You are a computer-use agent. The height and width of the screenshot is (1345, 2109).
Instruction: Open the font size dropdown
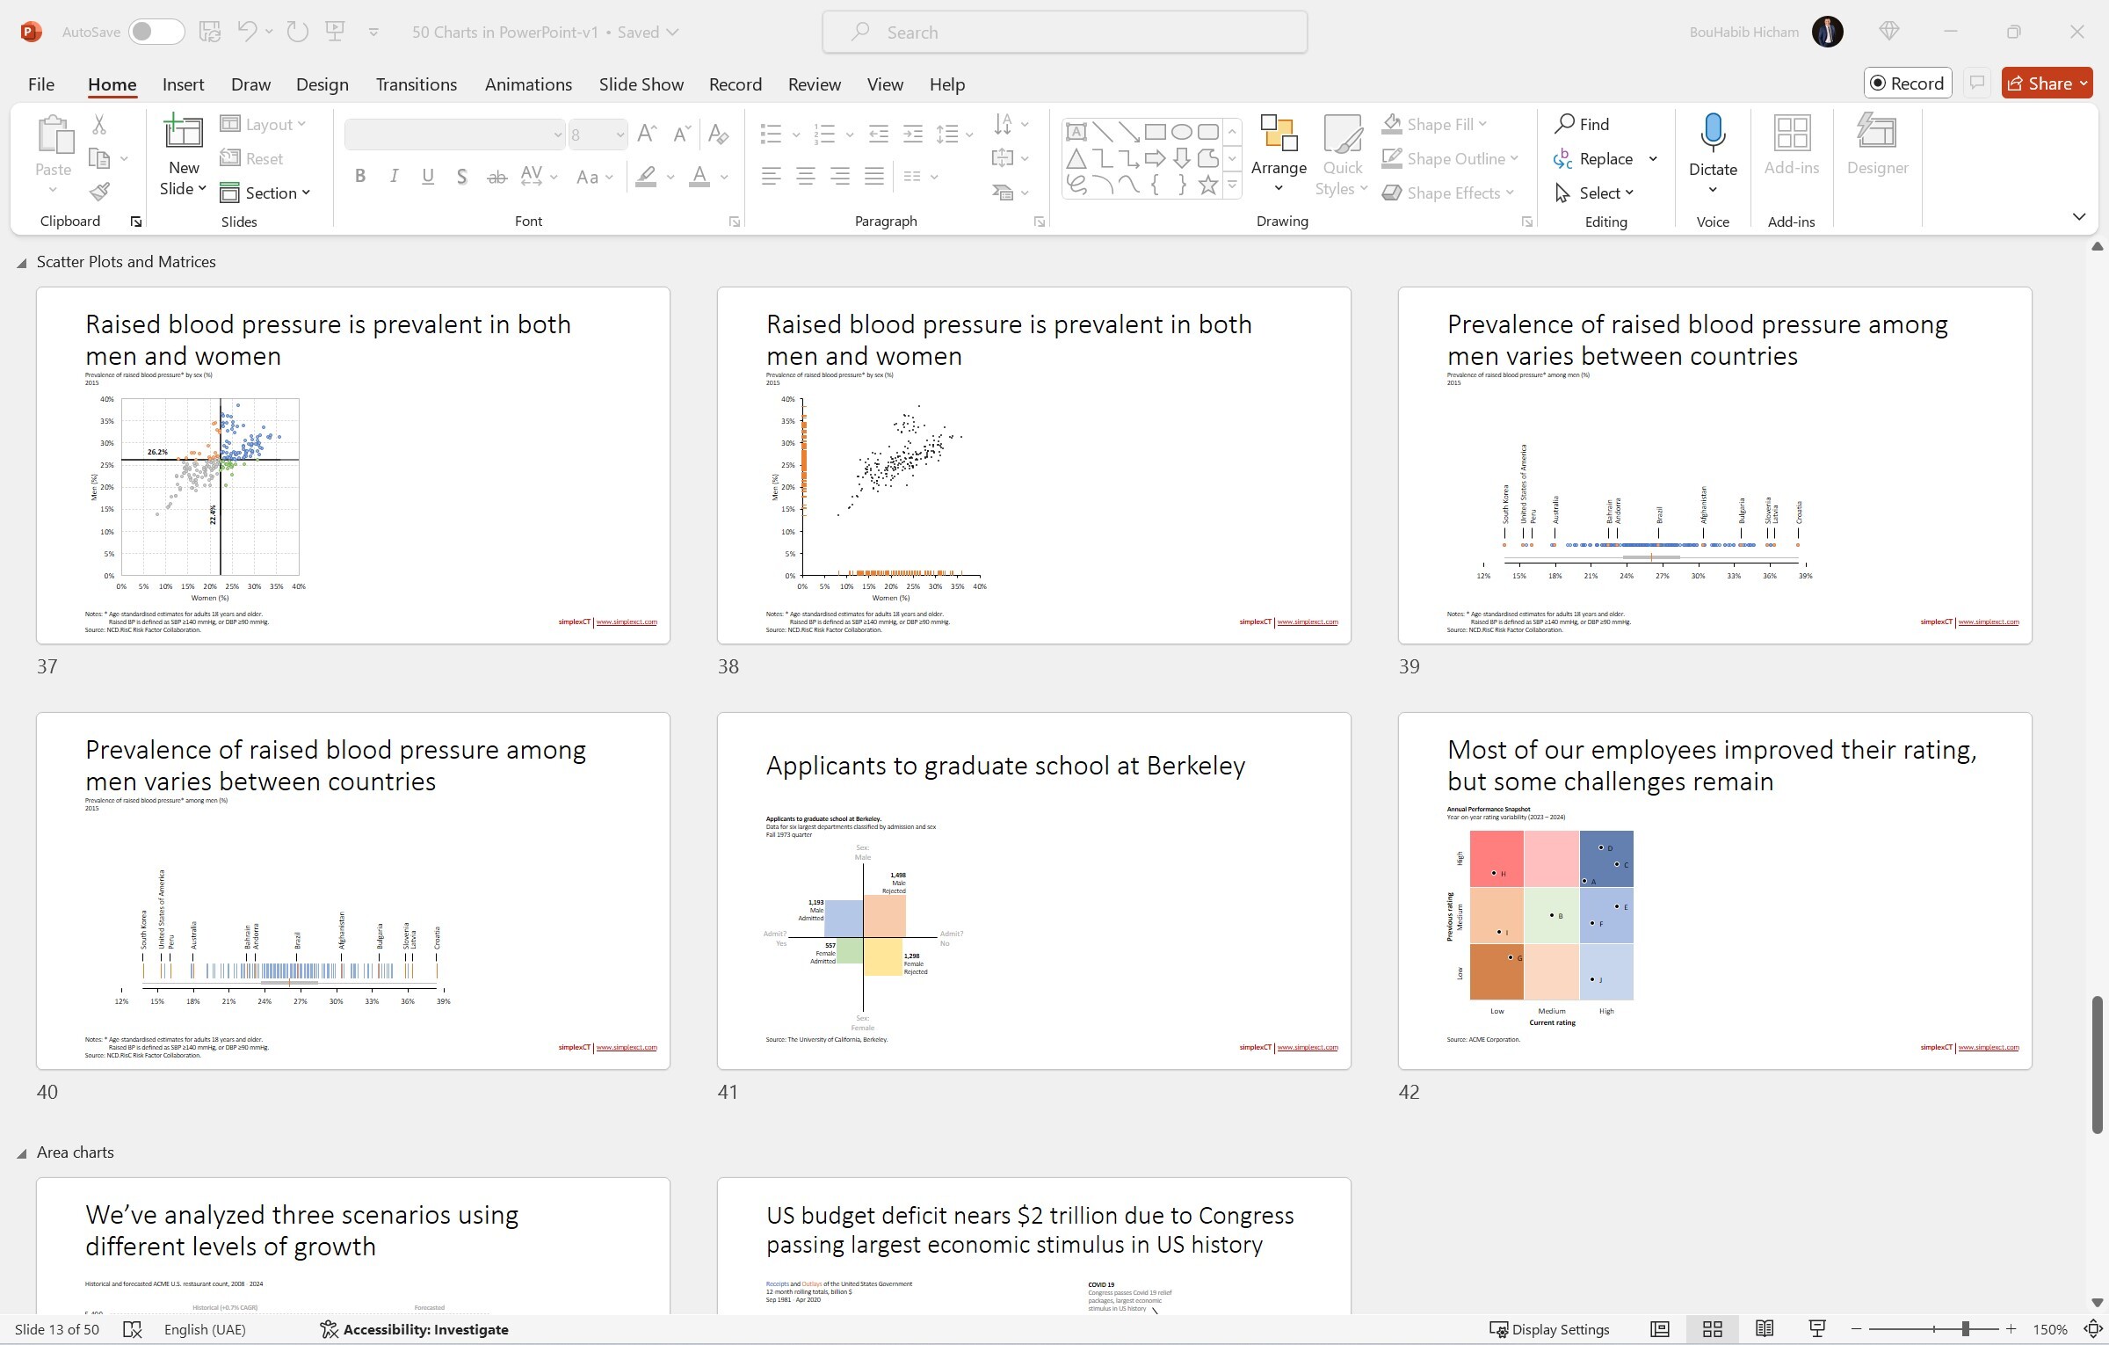[620, 134]
